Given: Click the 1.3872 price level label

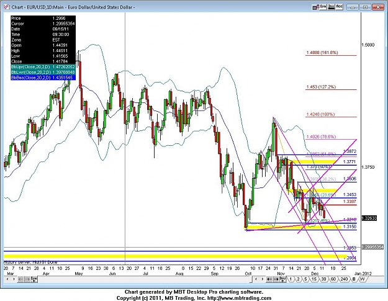Looking at the screenshot, I should (350, 151).
